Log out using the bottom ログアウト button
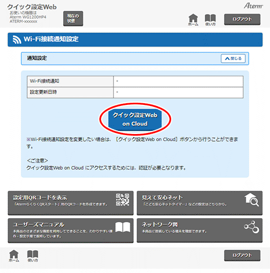The image size is (270, 273). pos(242,255)
